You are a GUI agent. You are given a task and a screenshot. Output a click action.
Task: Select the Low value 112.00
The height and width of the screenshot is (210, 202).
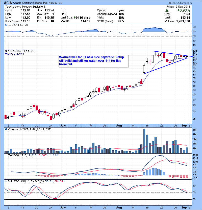point(26,17)
